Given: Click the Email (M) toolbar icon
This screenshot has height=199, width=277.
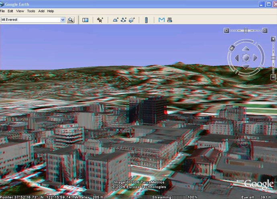Looking at the screenshot, I should pyautogui.click(x=161, y=20).
